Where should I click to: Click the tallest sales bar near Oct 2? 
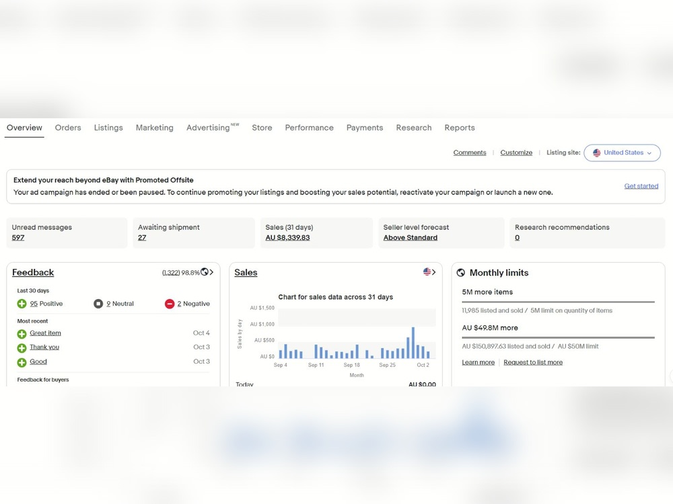tap(413, 343)
